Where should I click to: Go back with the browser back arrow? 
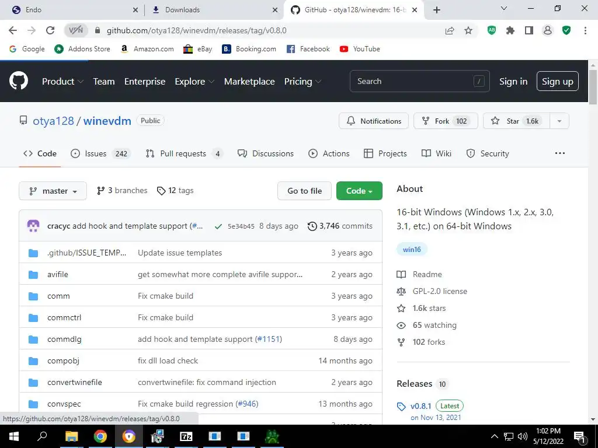pos(13,30)
